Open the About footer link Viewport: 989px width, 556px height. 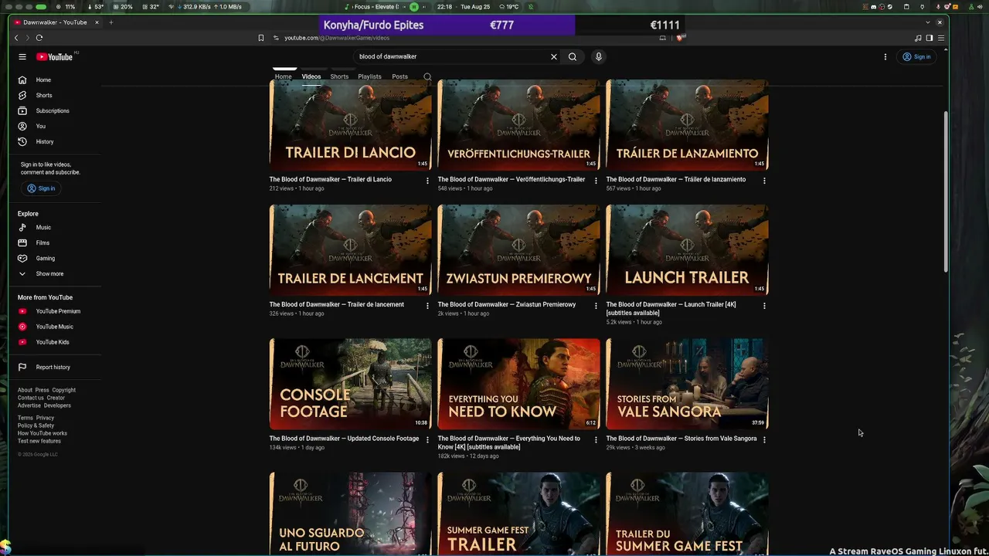coord(25,390)
